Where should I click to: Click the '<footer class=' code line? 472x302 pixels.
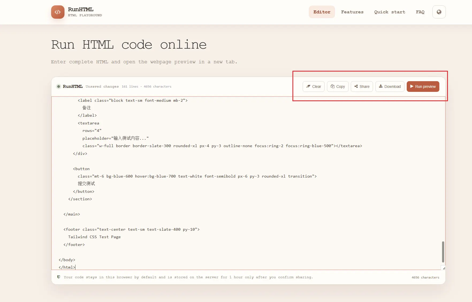(x=131, y=229)
